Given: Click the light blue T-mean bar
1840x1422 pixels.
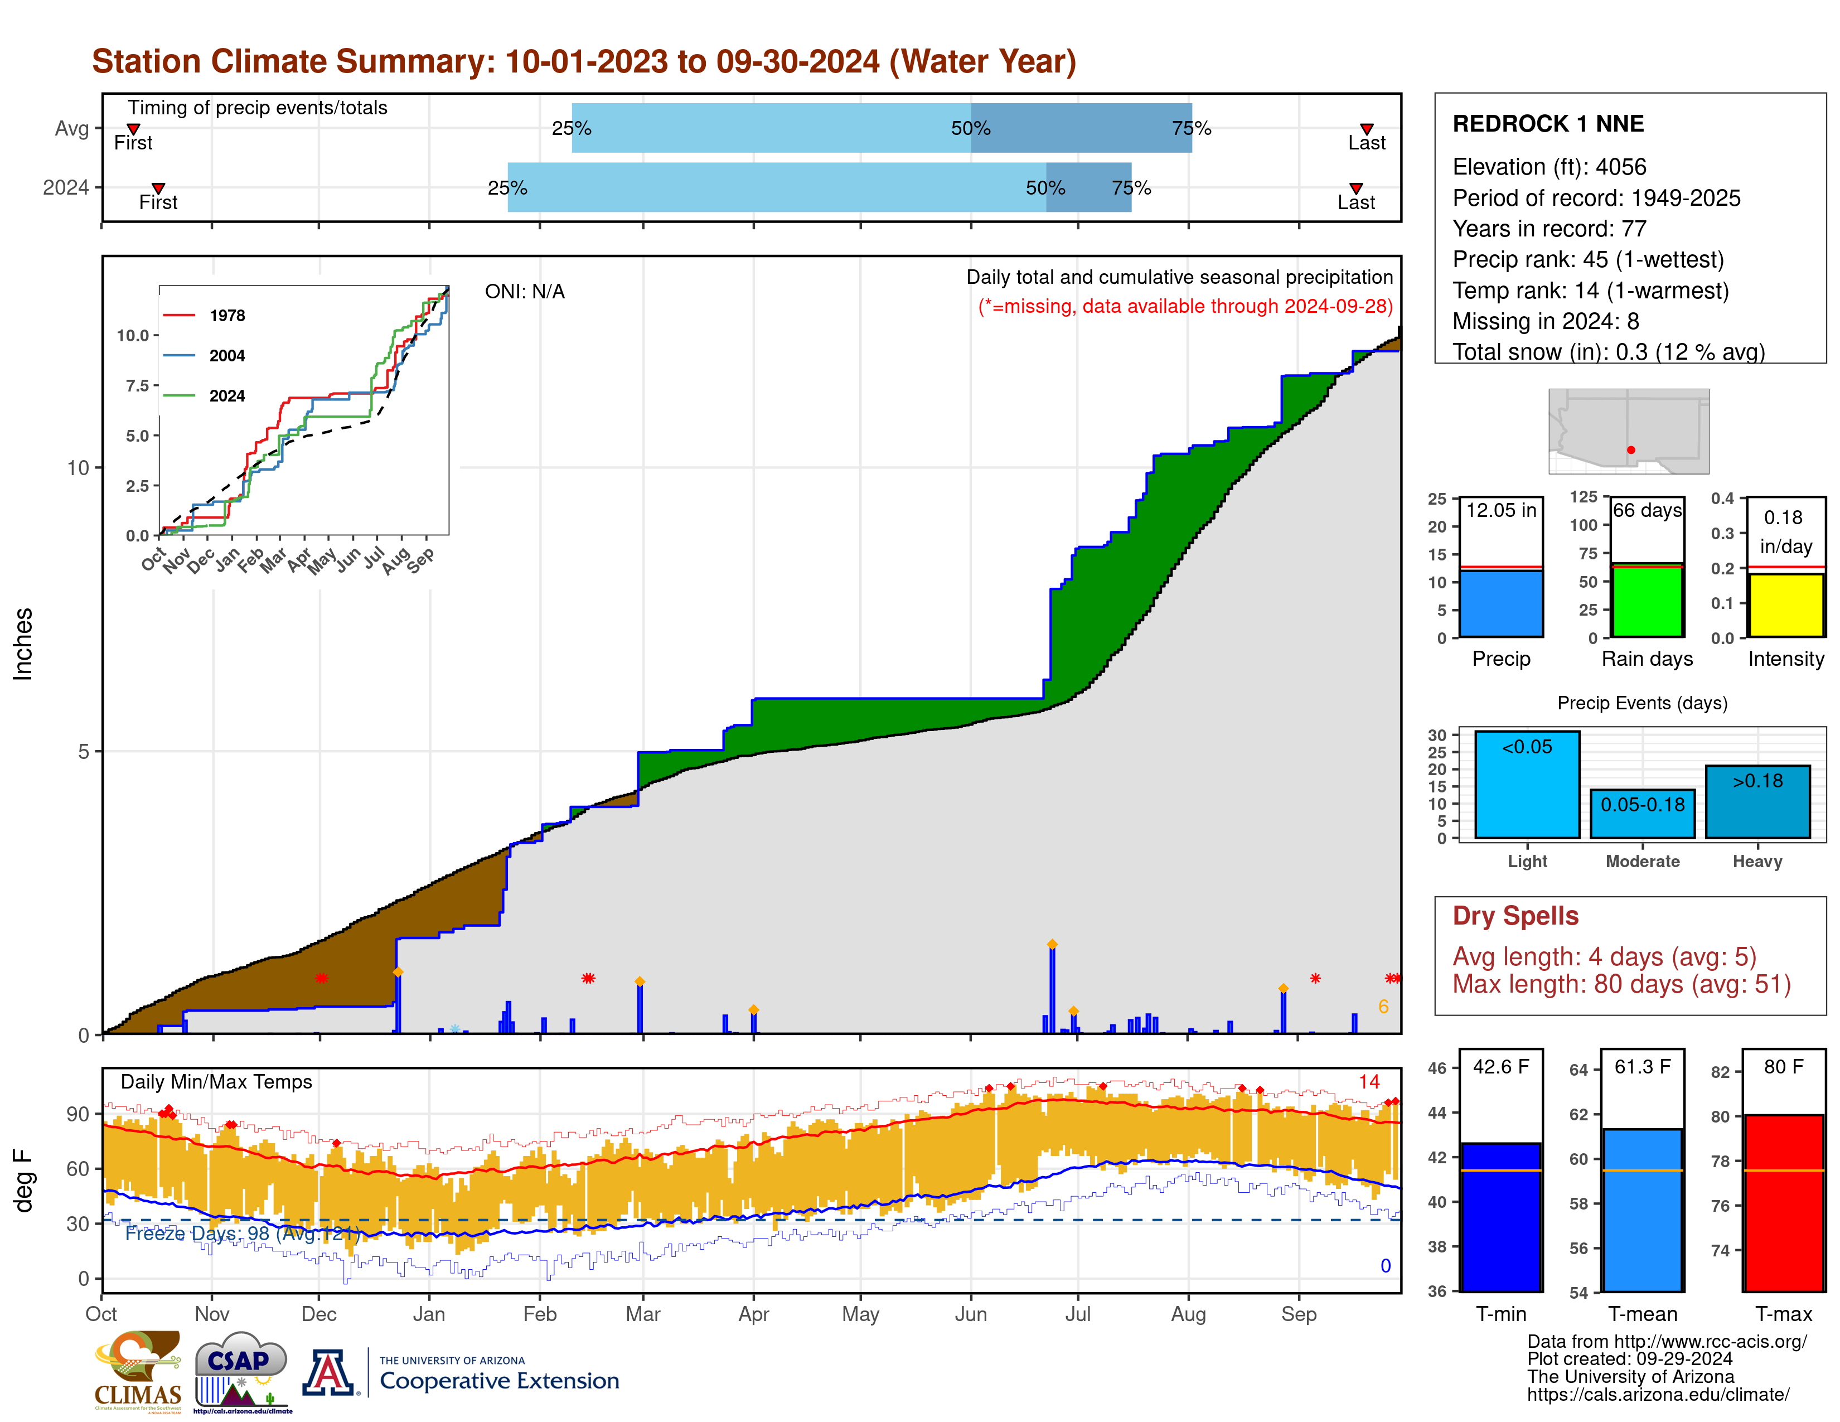Looking at the screenshot, I should (1642, 1211).
